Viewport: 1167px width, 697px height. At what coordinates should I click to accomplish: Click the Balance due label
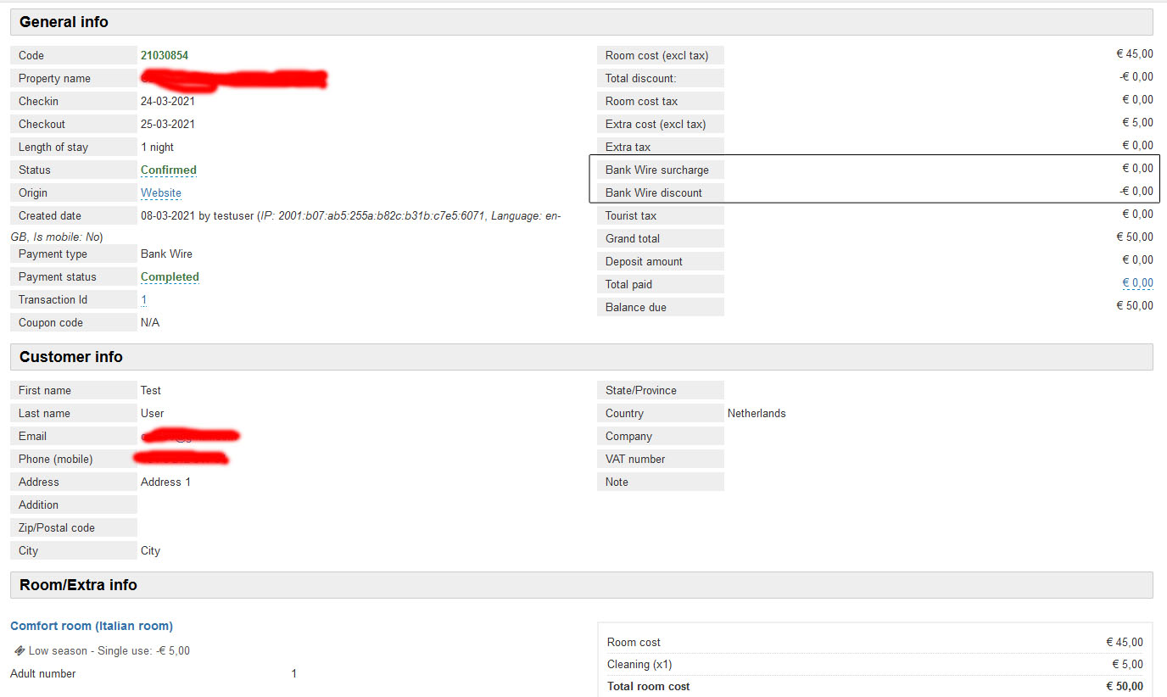tap(636, 307)
